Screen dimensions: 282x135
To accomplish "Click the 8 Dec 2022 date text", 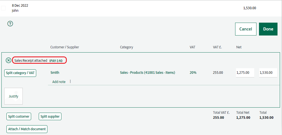I will pyautogui.click(x=20, y=6).
